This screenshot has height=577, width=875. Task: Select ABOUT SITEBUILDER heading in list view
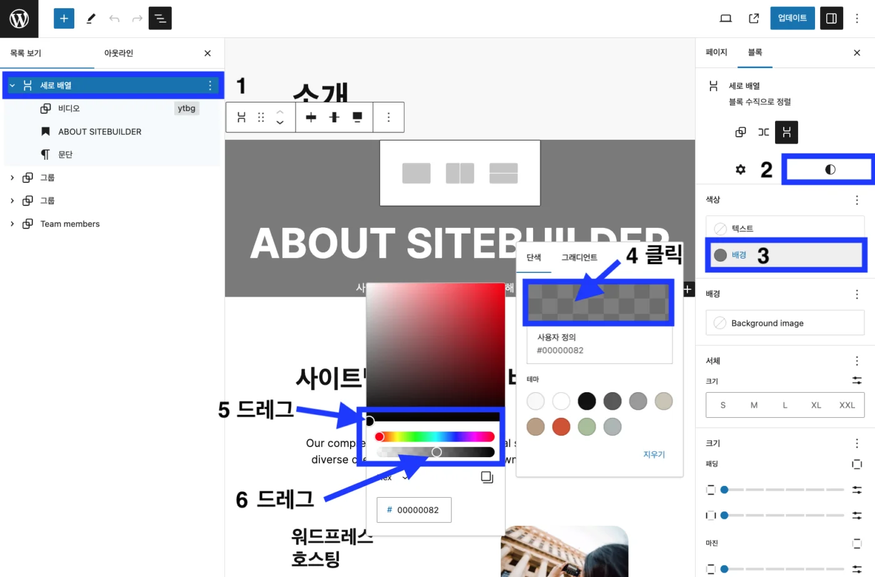pyautogui.click(x=99, y=132)
